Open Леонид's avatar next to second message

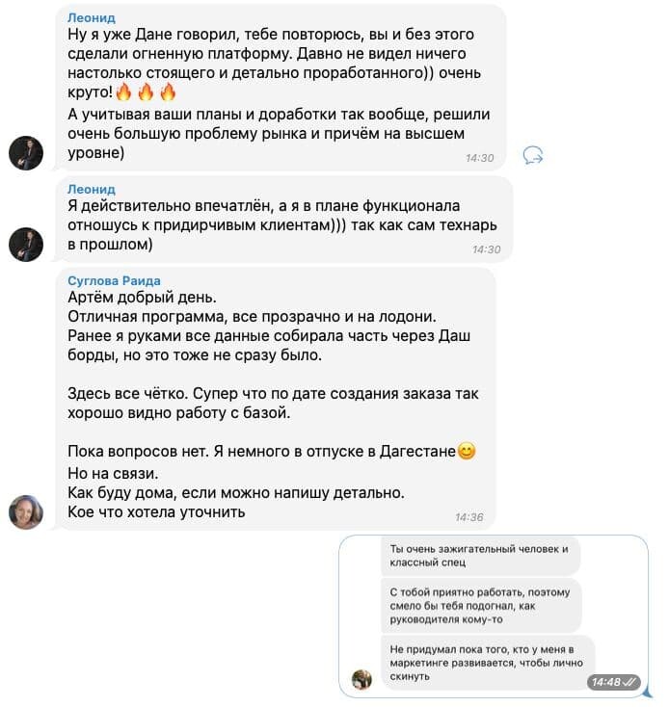(26, 245)
